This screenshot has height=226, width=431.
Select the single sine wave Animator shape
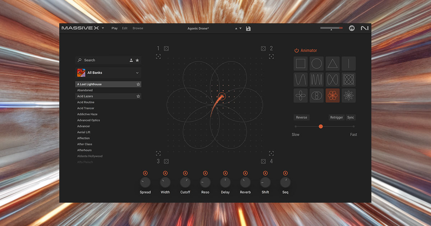tap(301, 79)
